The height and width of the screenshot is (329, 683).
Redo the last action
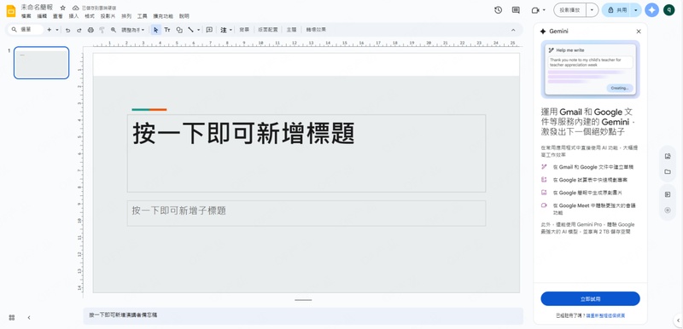[79, 30]
